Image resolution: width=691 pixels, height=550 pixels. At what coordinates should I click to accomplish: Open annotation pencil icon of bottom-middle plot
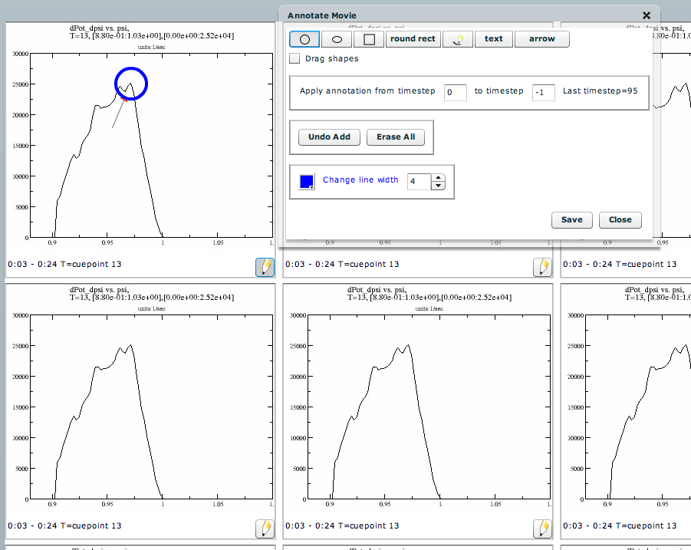coord(542,529)
